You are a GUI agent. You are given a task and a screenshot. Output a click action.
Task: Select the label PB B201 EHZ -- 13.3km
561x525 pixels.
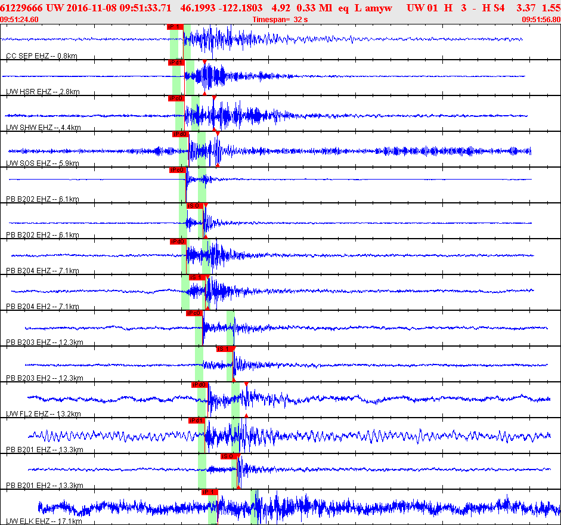(45, 450)
